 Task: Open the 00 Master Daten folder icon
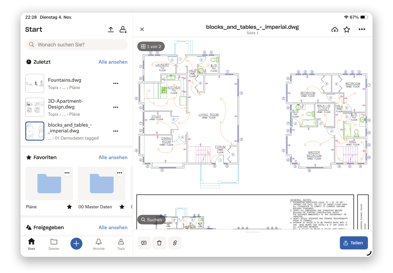pyautogui.click(x=102, y=183)
